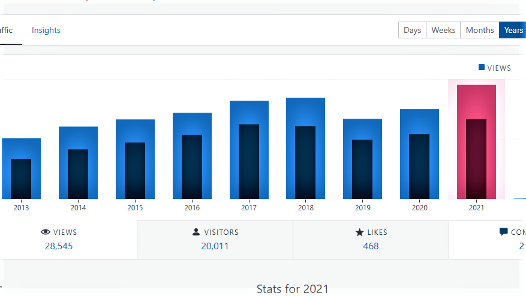The width and height of the screenshot is (526, 296).
Task: Open the Views count 28,545
Action: (59, 246)
